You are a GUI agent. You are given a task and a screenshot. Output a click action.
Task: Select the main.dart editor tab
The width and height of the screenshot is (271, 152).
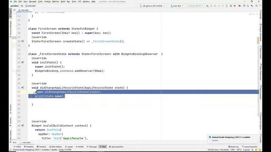25,10
